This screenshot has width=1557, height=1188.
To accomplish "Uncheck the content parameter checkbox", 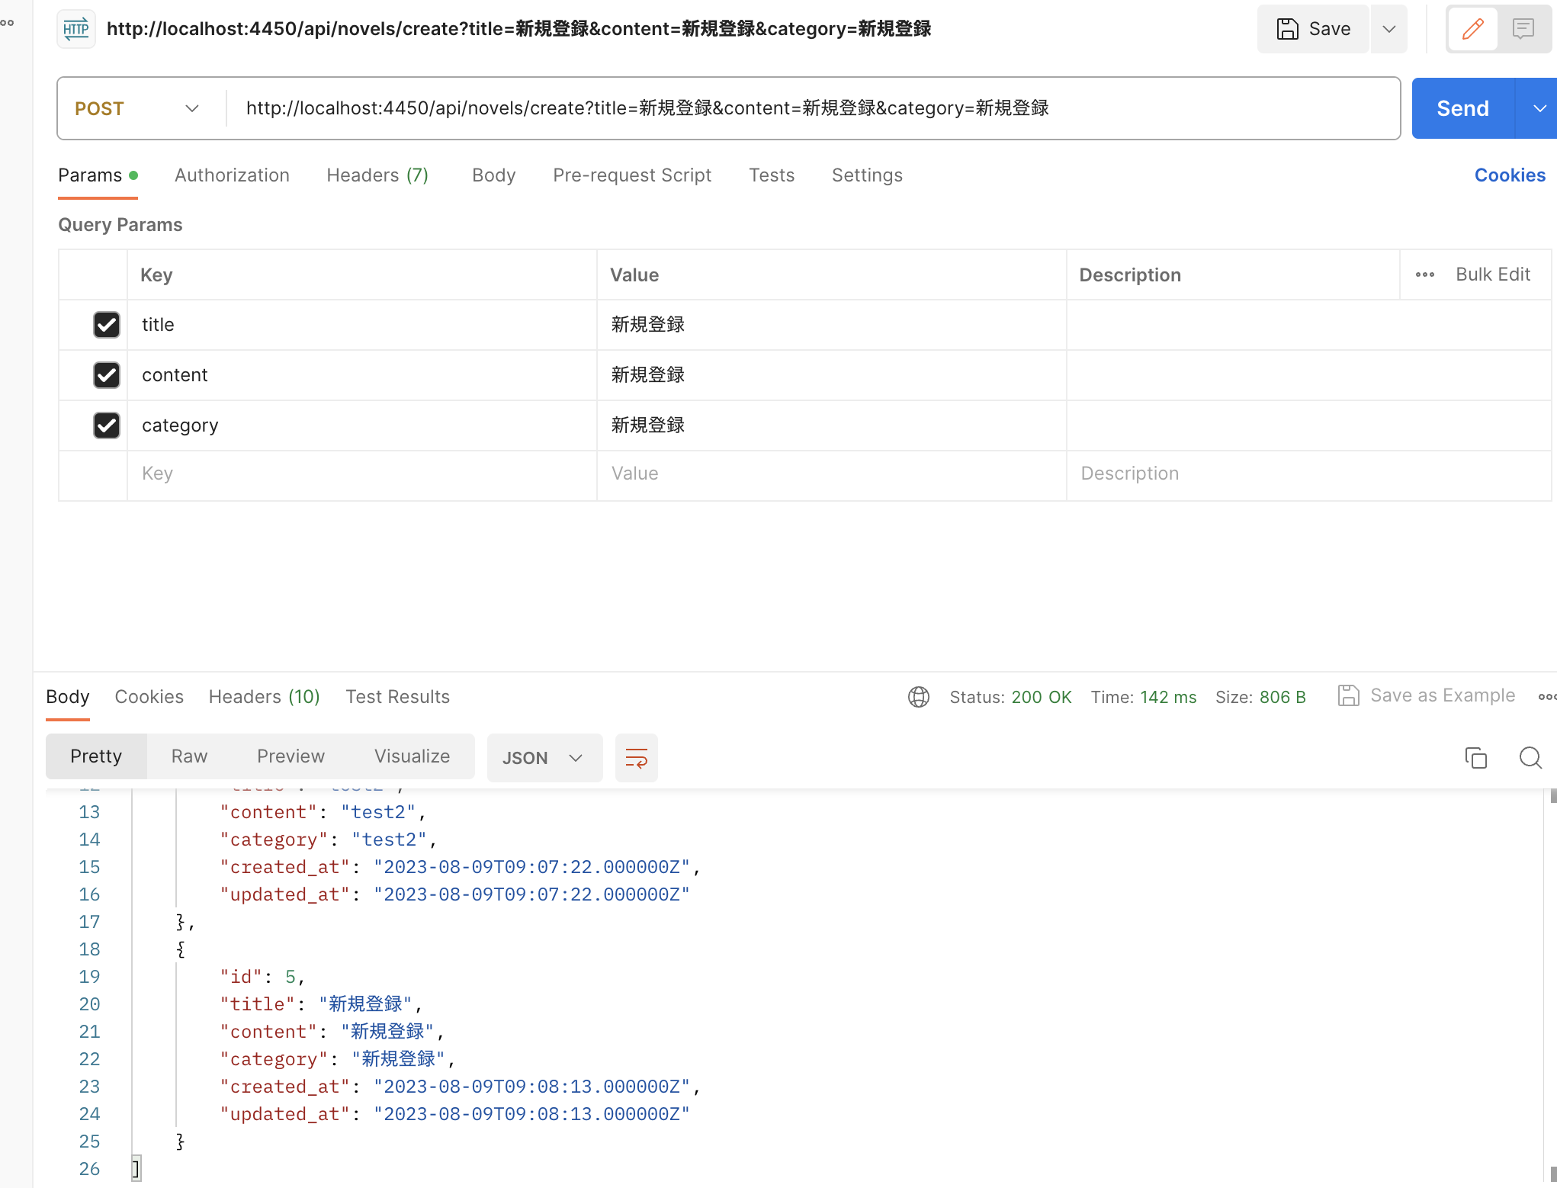I will [x=106, y=375].
